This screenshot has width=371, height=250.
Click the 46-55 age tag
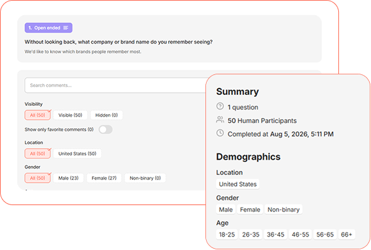300,235
